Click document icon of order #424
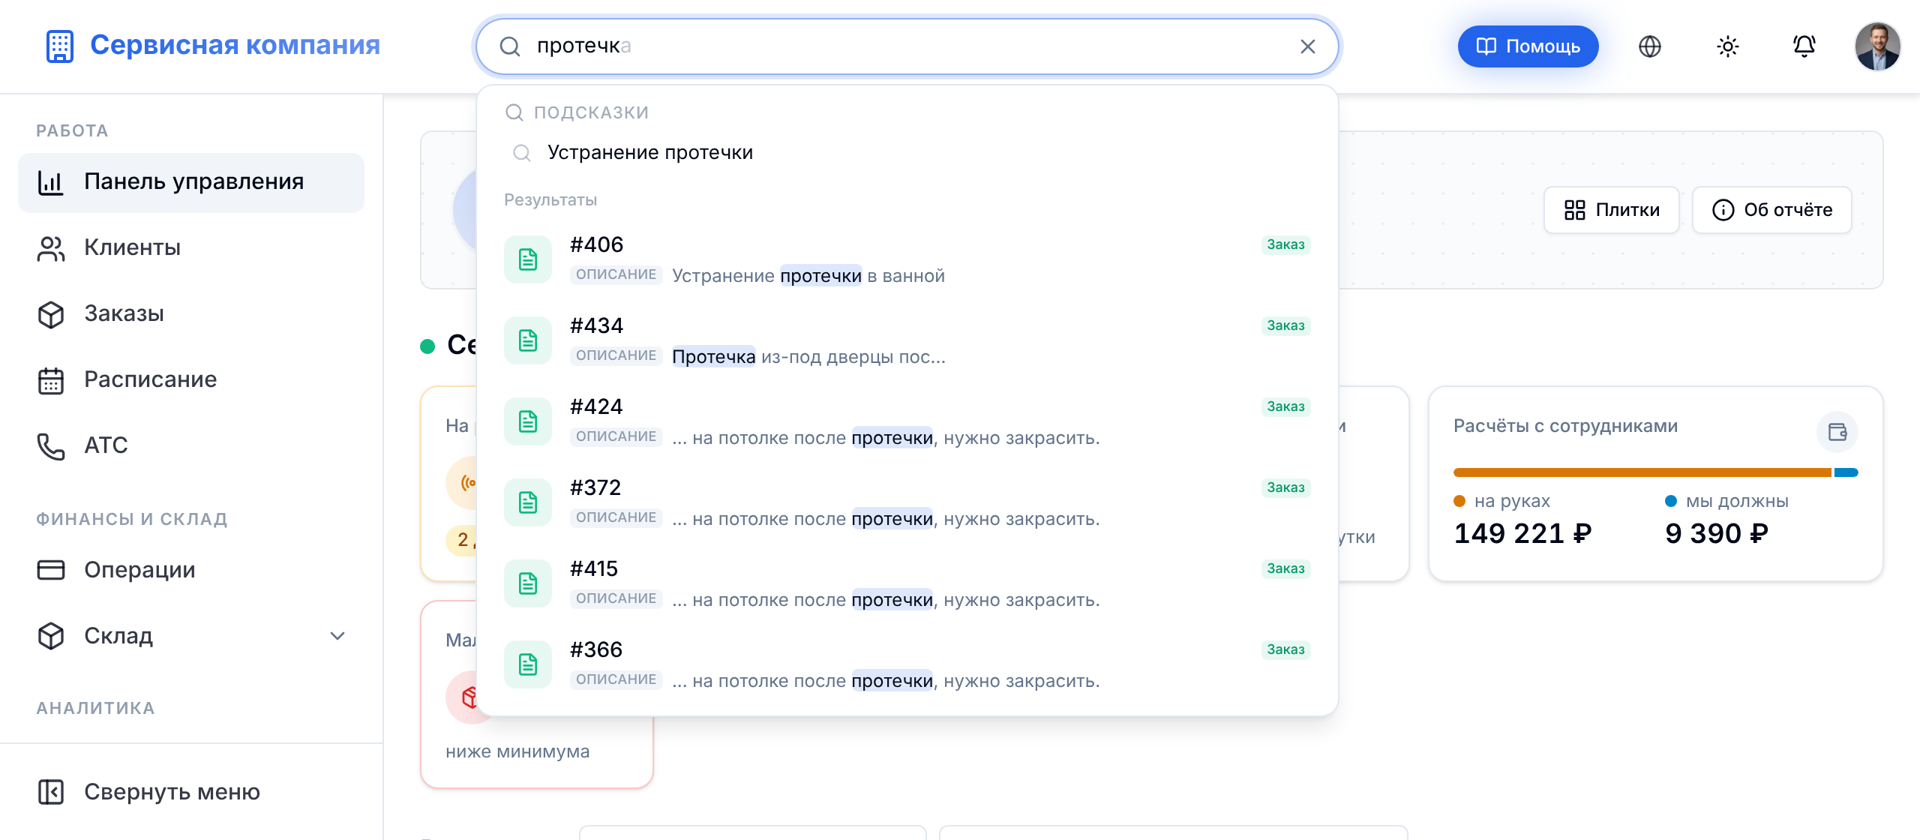The width and height of the screenshot is (1920, 840). (x=528, y=421)
